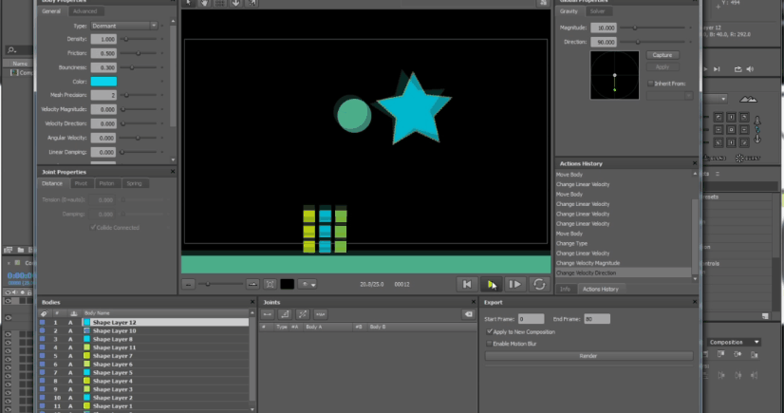Select the hand pan tool above the preview
The height and width of the screenshot is (413, 784).
(204, 3)
